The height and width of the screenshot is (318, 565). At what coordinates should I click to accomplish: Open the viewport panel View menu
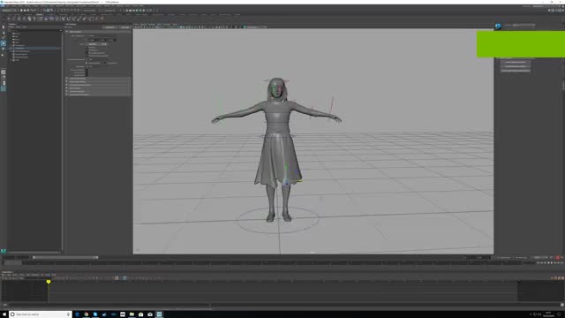click(136, 25)
